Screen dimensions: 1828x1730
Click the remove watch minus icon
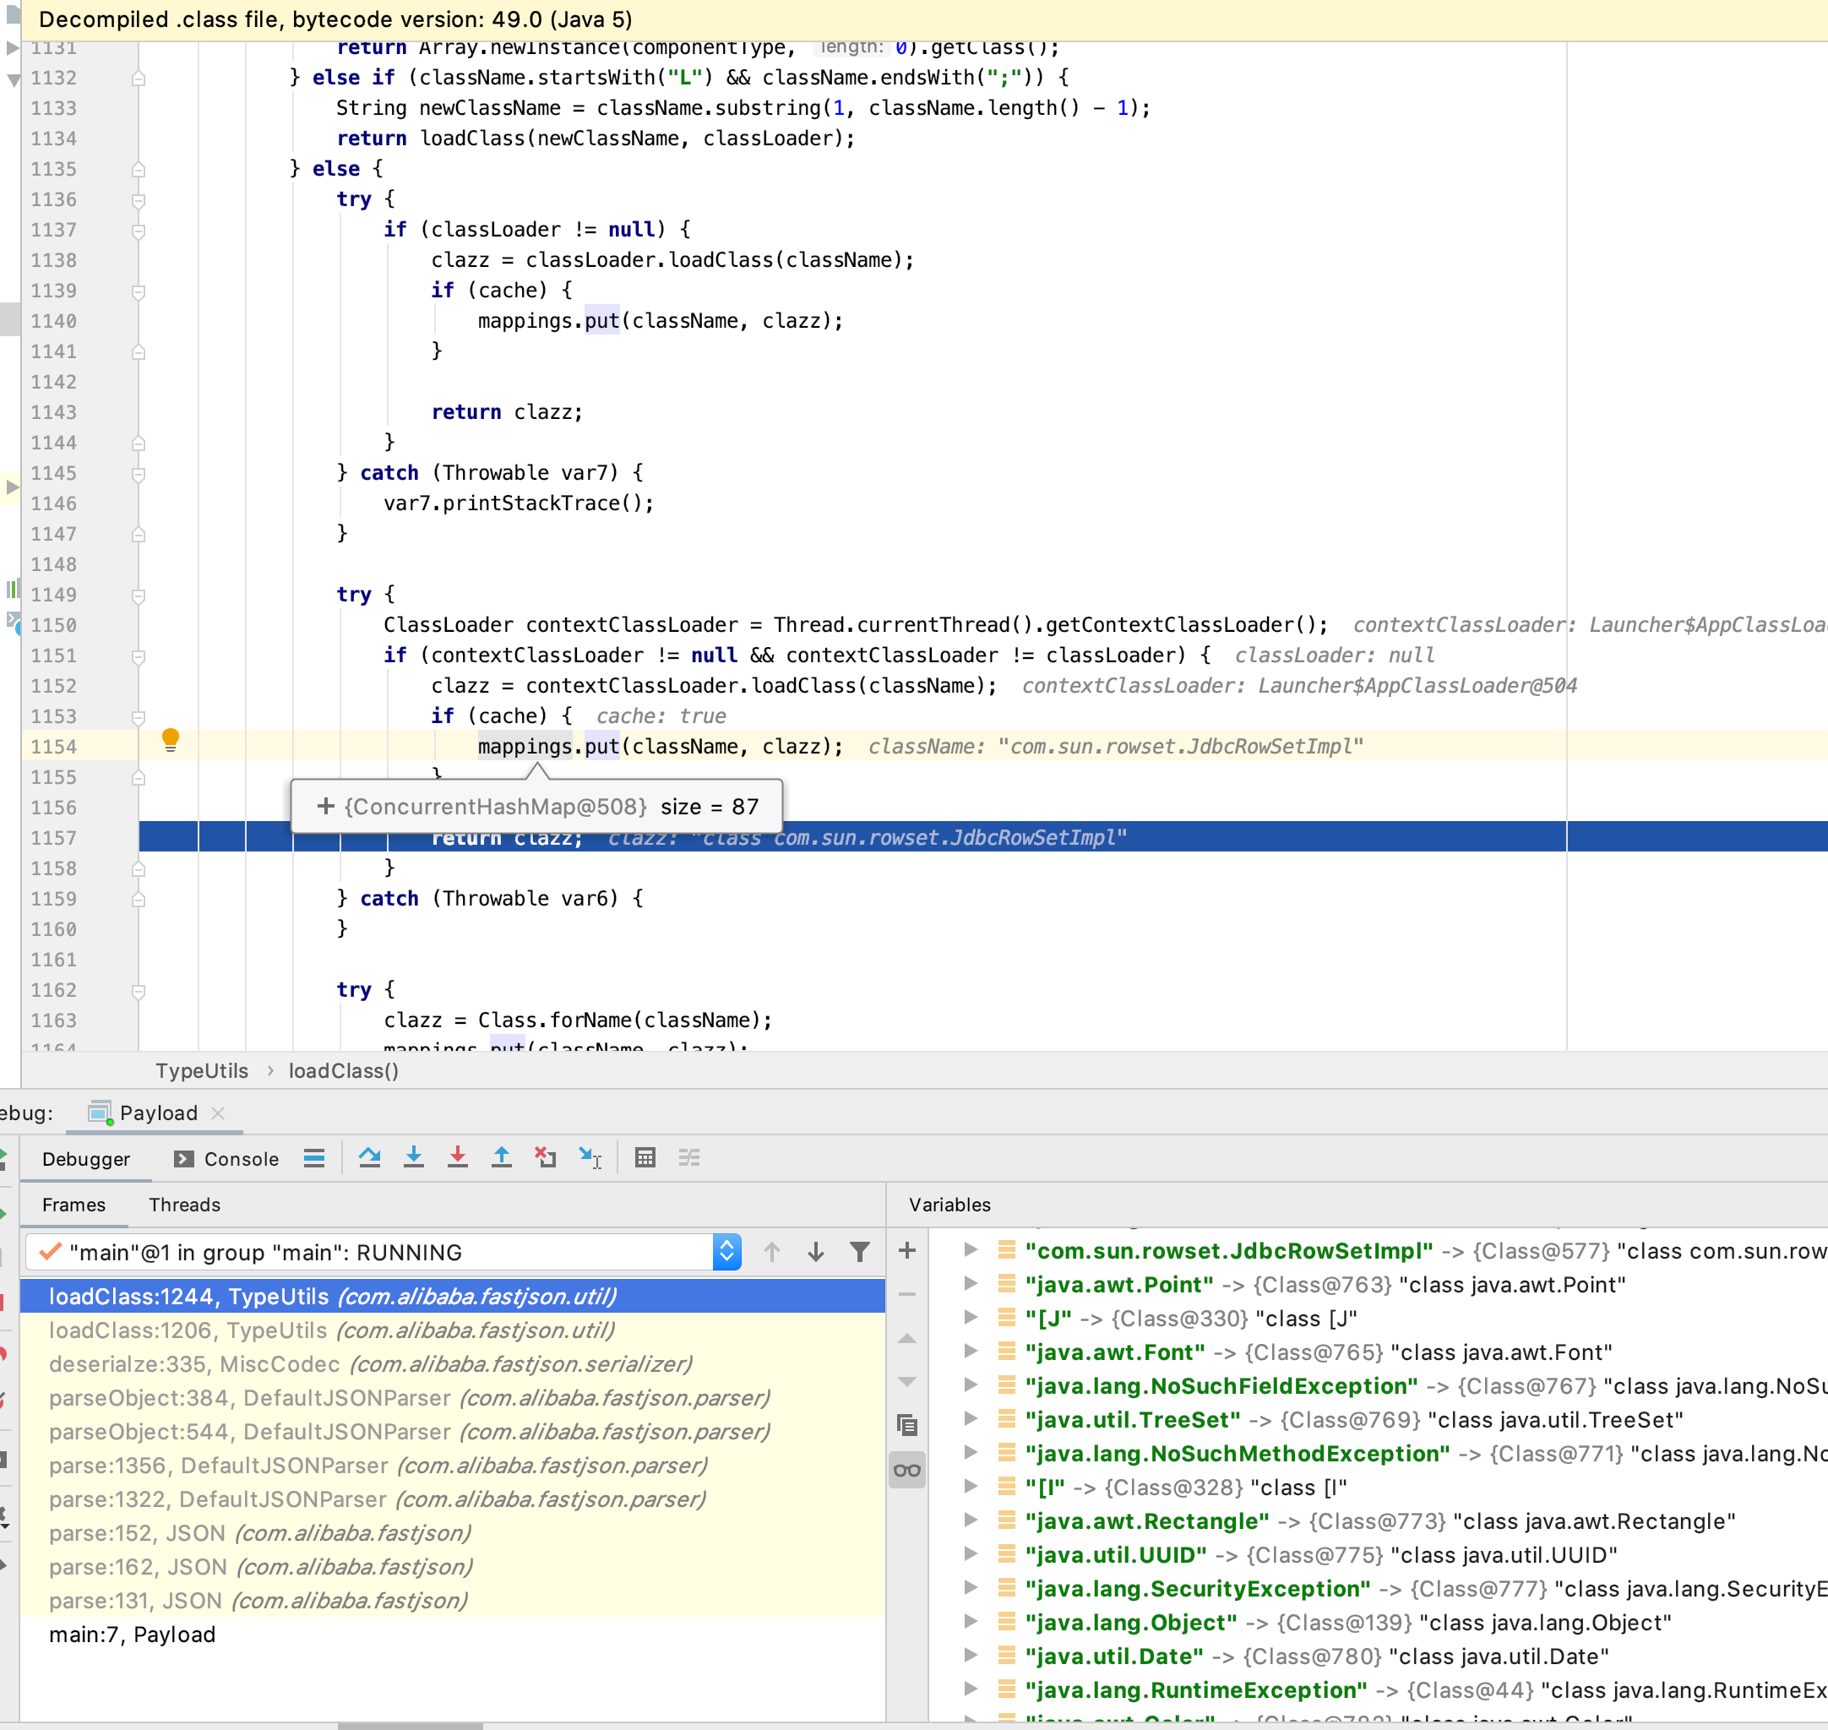907,1294
